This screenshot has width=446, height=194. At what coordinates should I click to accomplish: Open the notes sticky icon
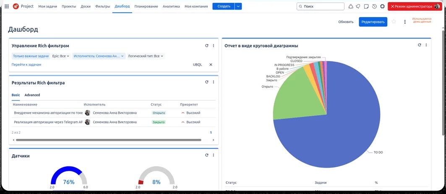tap(366, 6)
